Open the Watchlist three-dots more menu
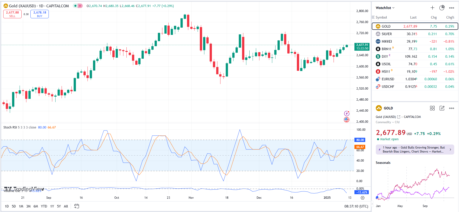This screenshot has width=459, height=212. 451,8
